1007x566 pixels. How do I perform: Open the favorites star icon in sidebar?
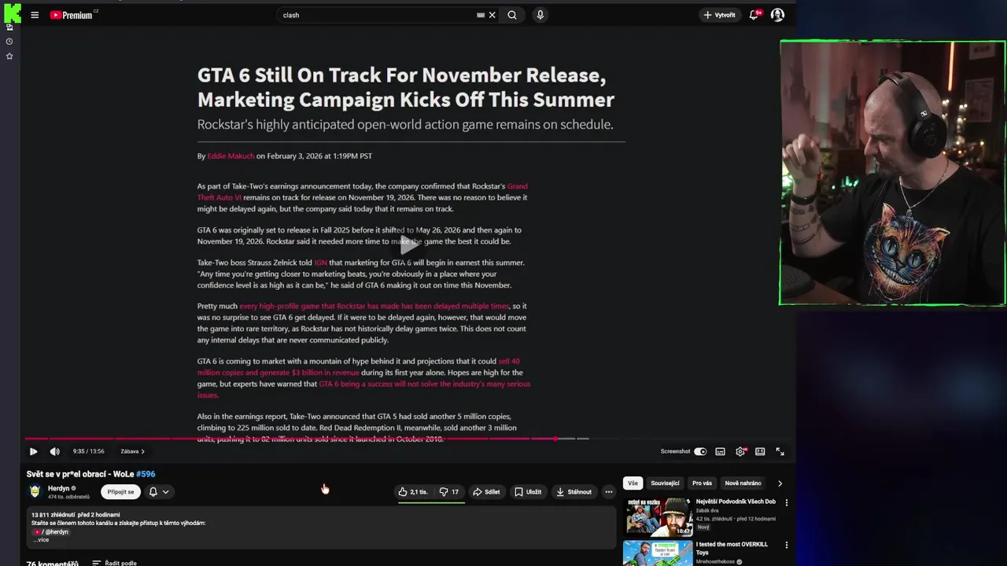tap(9, 57)
